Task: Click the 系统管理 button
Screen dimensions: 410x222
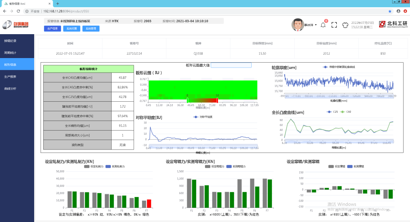Action: point(91,28)
